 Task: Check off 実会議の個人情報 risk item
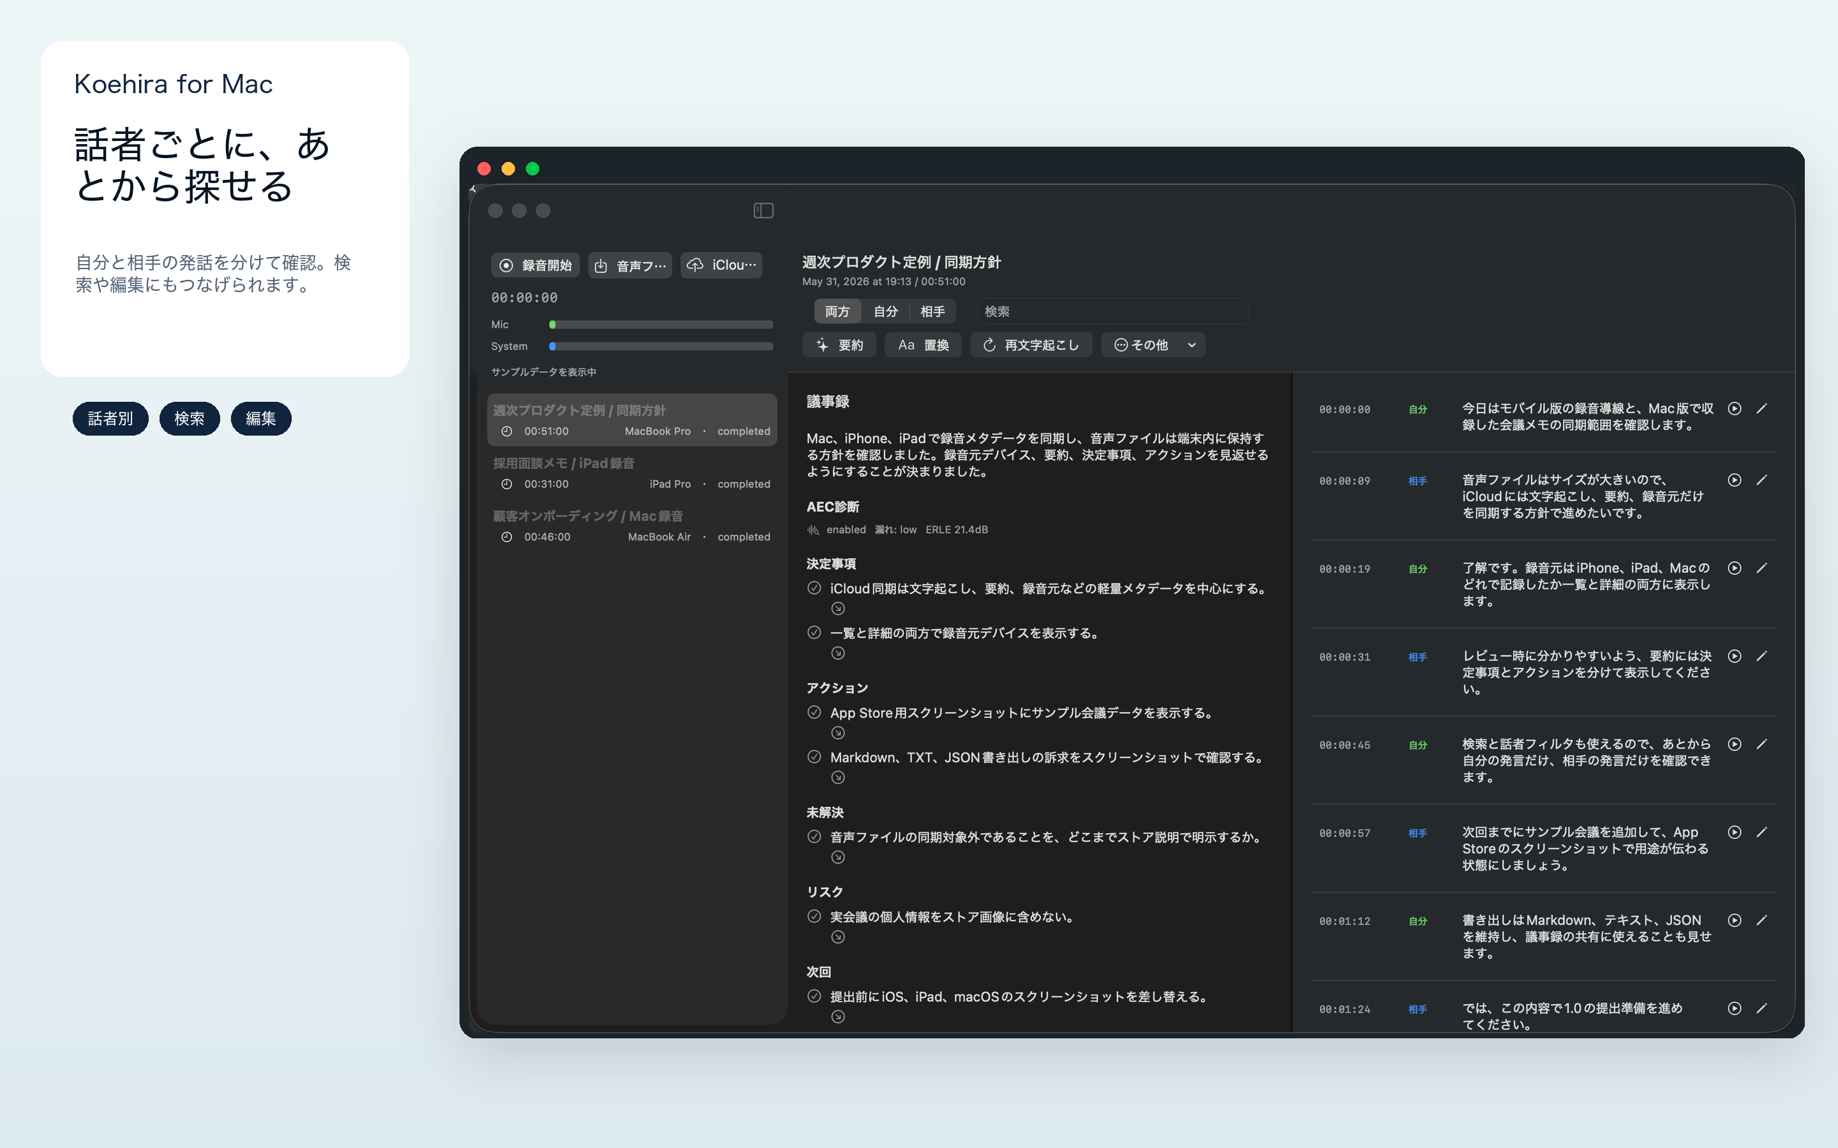pyautogui.click(x=814, y=916)
